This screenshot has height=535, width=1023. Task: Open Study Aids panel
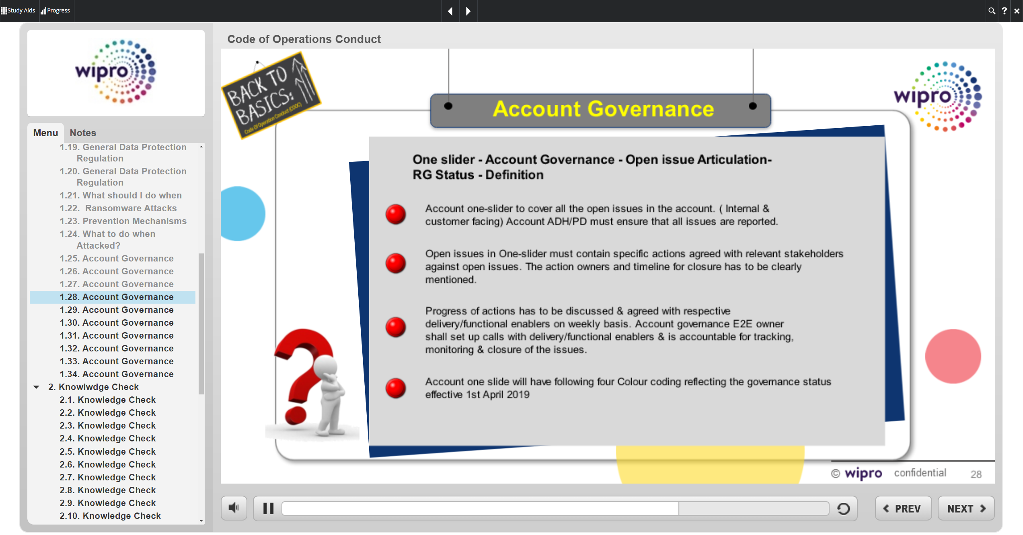pyautogui.click(x=18, y=10)
